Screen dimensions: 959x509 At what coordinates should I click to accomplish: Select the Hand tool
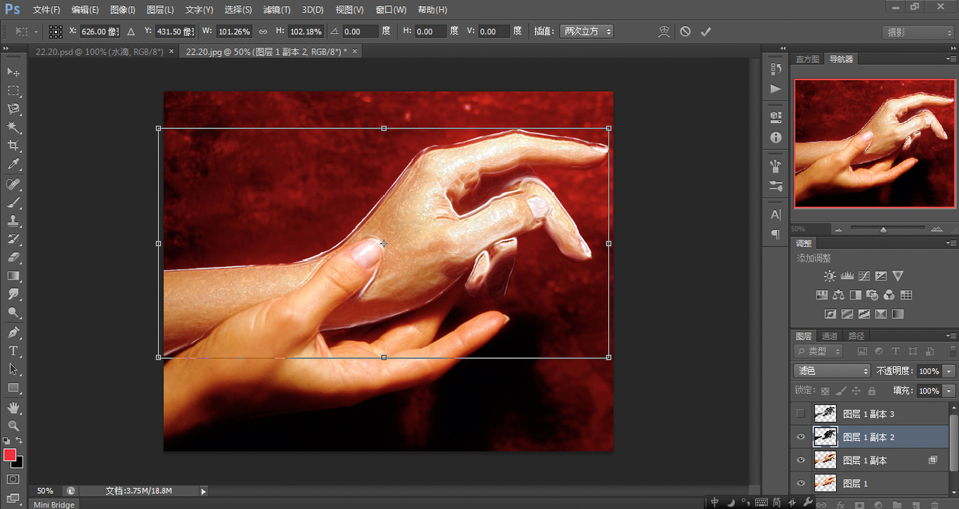(x=13, y=408)
